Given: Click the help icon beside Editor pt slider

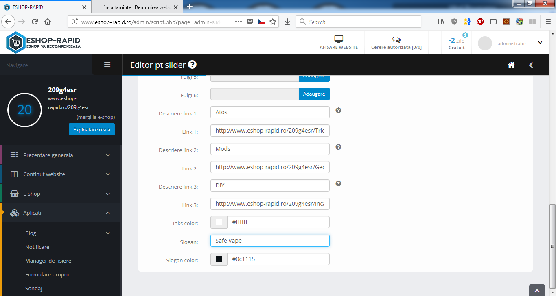Looking at the screenshot, I should 193,65.
